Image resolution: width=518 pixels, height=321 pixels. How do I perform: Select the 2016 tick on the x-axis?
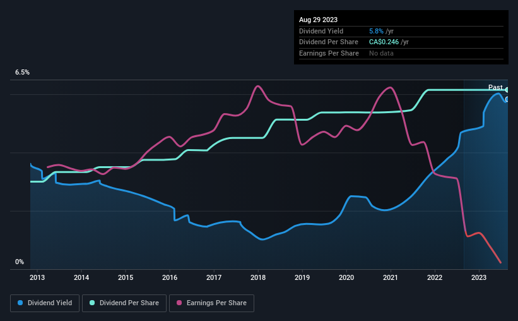click(170, 277)
